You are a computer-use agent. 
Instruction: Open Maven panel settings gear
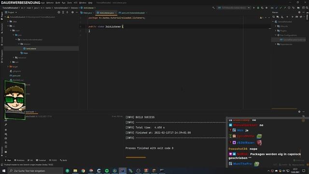[299, 12]
